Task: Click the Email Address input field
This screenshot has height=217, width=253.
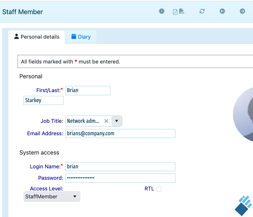Action: 120,134
